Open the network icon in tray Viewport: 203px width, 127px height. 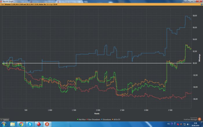tap(185, 124)
